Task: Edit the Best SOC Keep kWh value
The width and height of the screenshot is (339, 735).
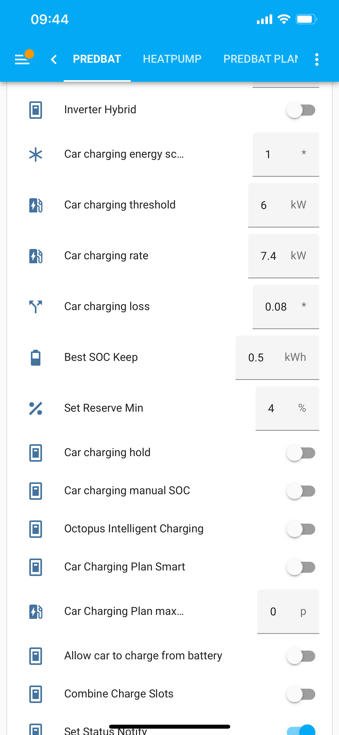Action: click(x=277, y=357)
